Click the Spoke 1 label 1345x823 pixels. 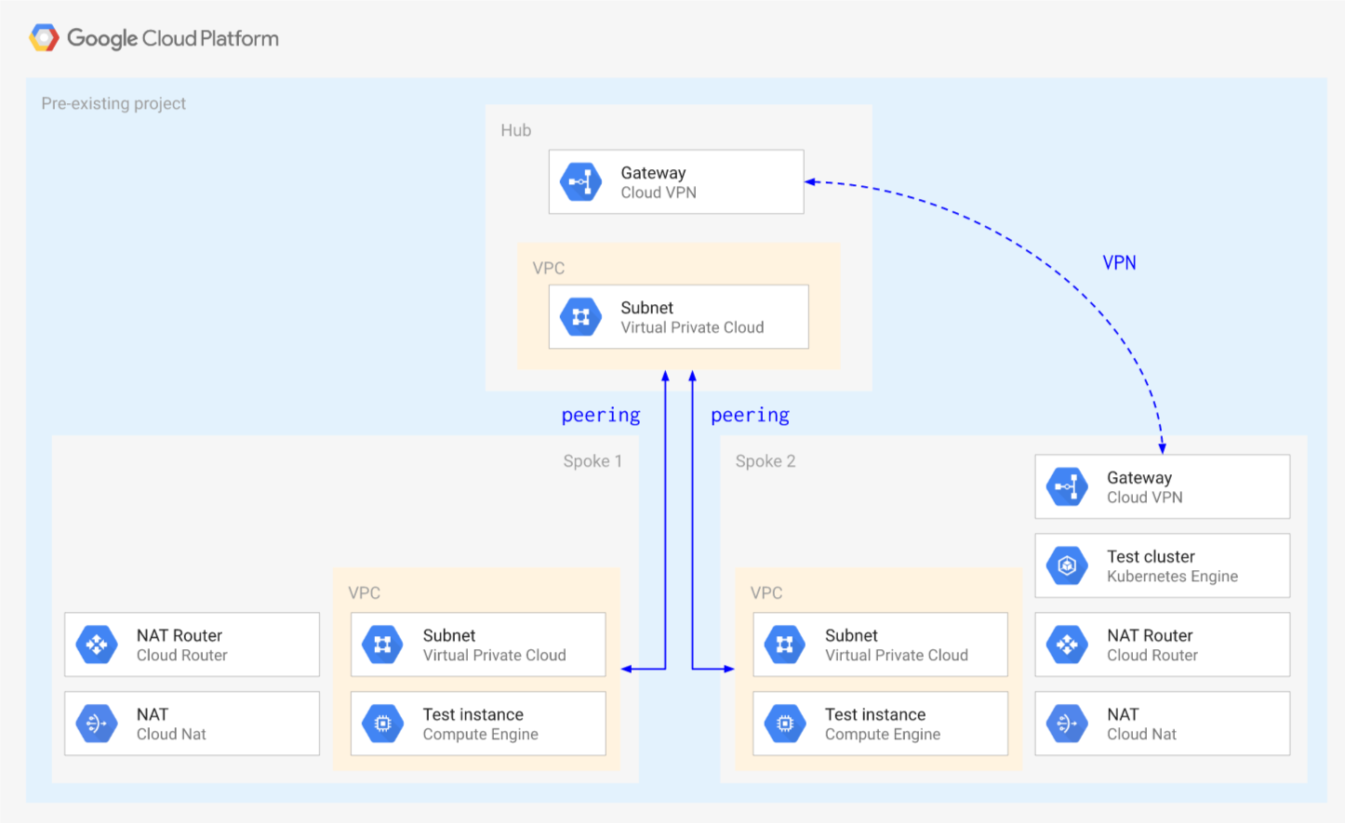click(x=593, y=461)
